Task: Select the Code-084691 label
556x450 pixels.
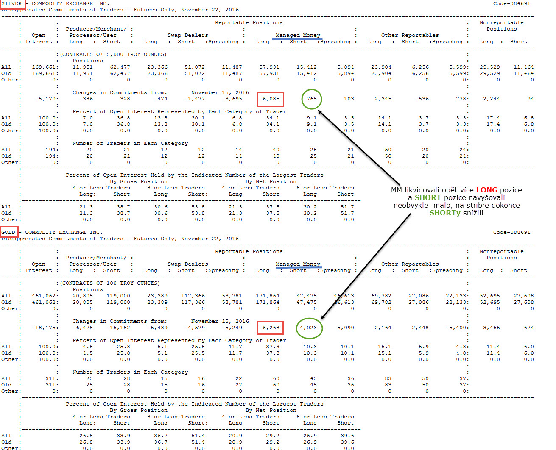Action: [511, 3]
